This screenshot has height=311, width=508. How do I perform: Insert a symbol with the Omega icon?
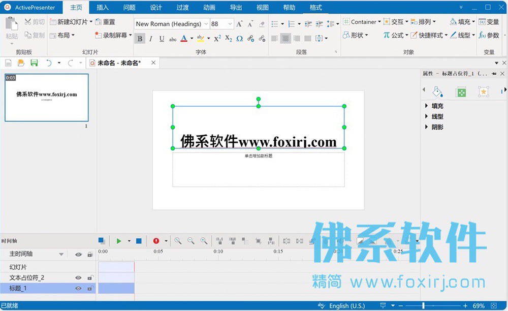point(239,39)
